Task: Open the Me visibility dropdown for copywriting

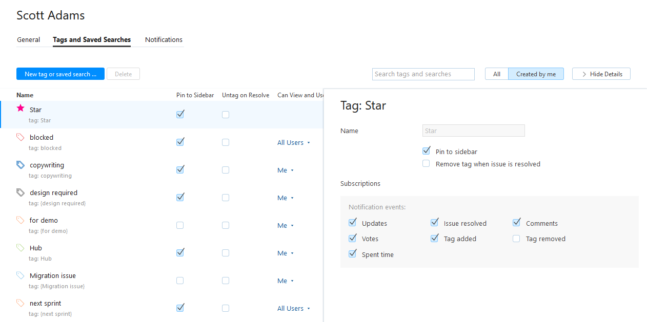Action: pyautogui.click(x=286, y=170)
